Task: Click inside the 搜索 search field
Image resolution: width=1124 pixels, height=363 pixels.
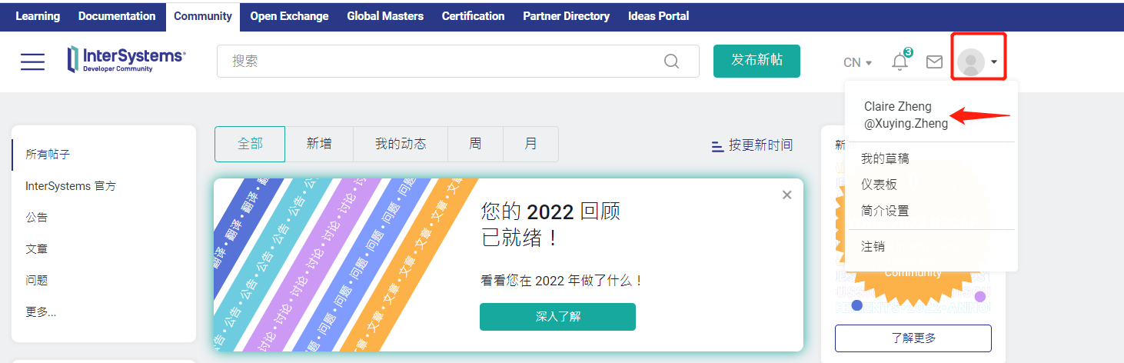Action: tap(438, 62)
